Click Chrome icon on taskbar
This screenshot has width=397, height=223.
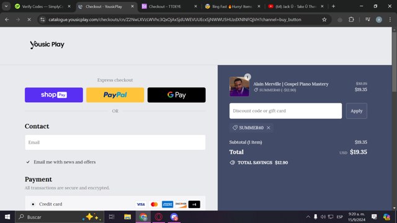click(x=143, y=217)
